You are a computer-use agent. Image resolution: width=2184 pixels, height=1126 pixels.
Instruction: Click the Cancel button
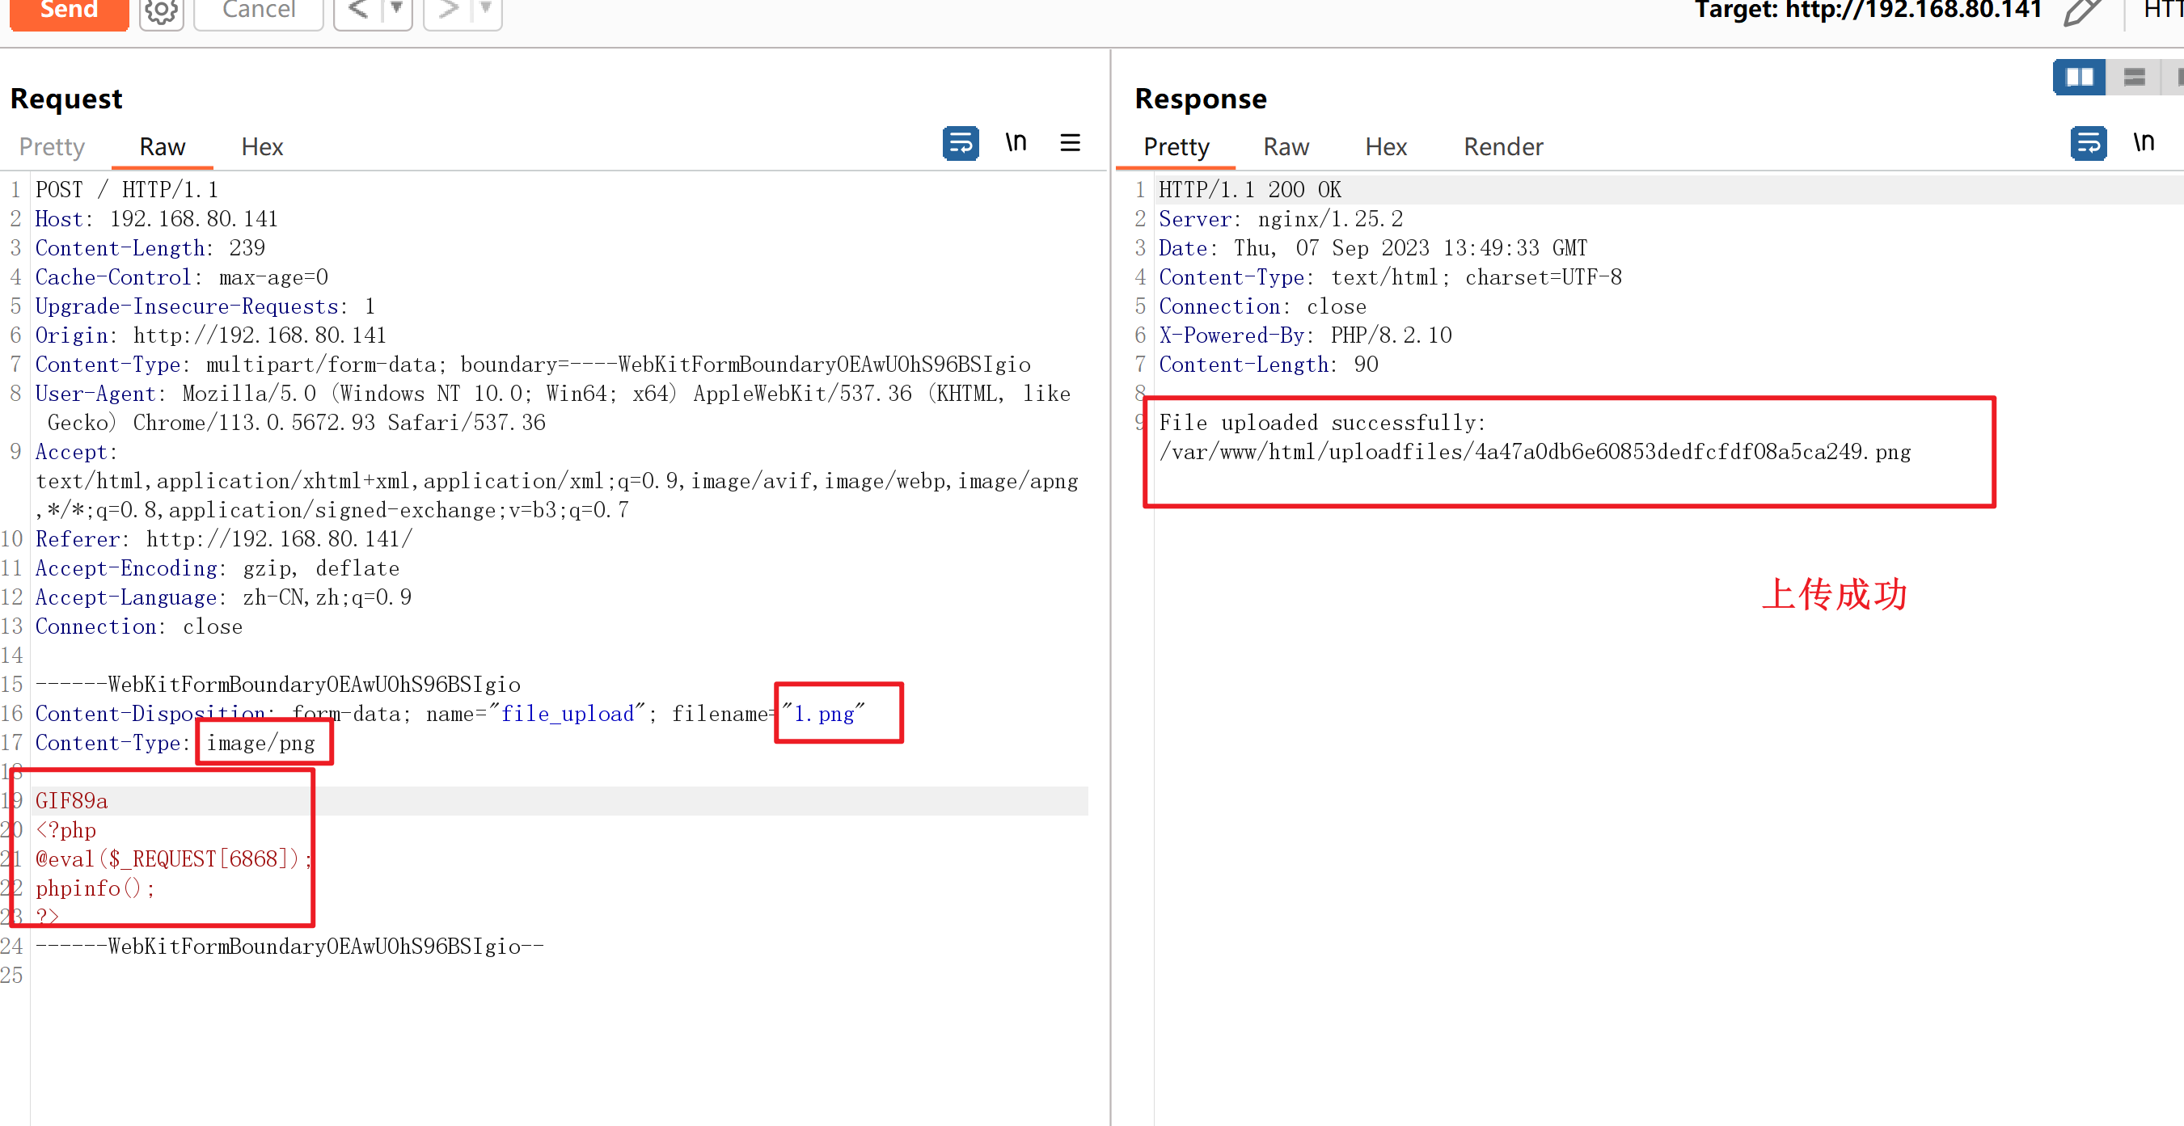259,11
